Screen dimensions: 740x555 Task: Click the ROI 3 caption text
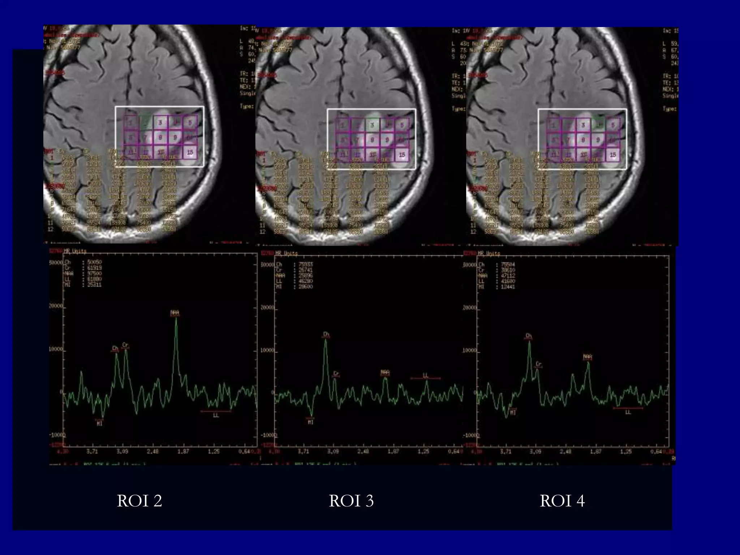click(x=351, y=501)
